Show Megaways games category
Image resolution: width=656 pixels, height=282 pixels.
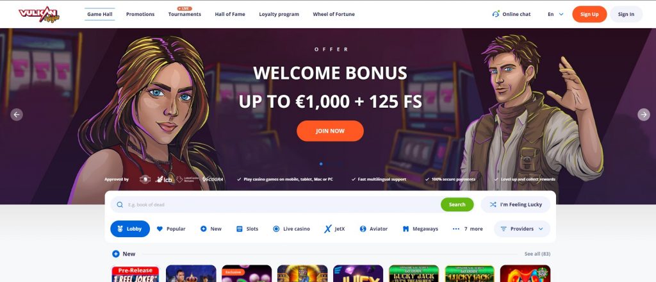[x=420, y=229]
